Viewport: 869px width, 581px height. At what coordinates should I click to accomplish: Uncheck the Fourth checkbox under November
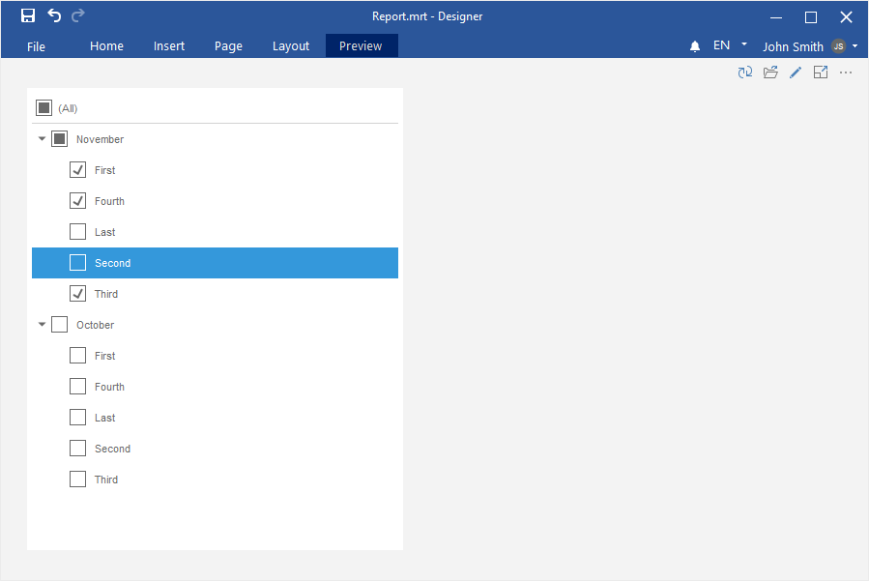78,201
